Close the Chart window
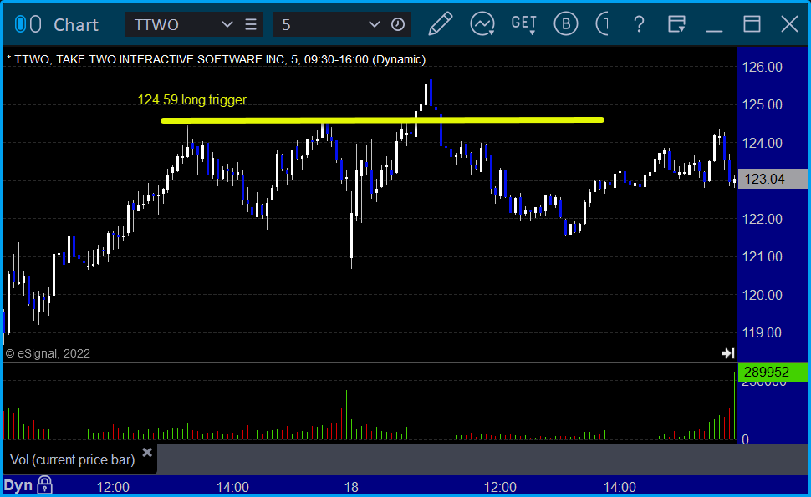The width and height of the screenshot is (811, 497). [790, 24]
